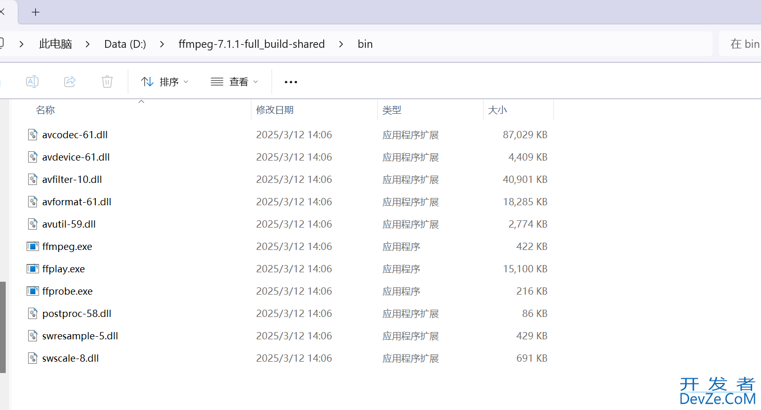This screenshot has height=410, width=761.
Task: Select the file name avformat-61.dll
Action: coord(77,202)
